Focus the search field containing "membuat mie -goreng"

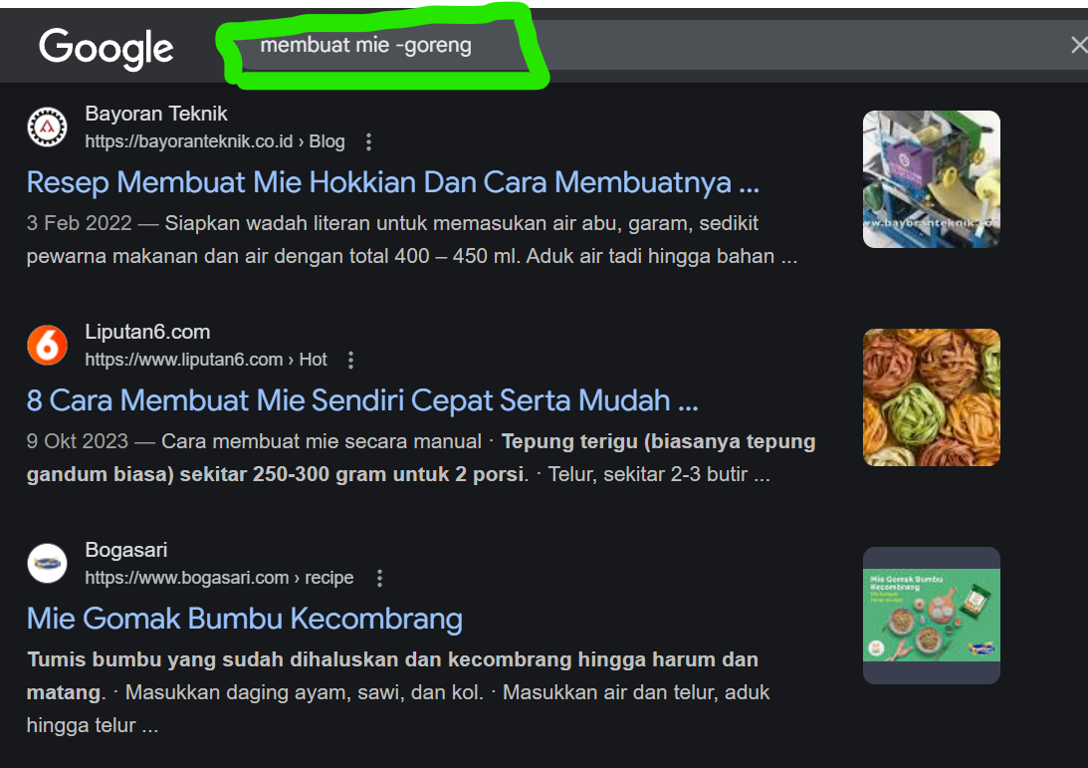click(597, 46)
